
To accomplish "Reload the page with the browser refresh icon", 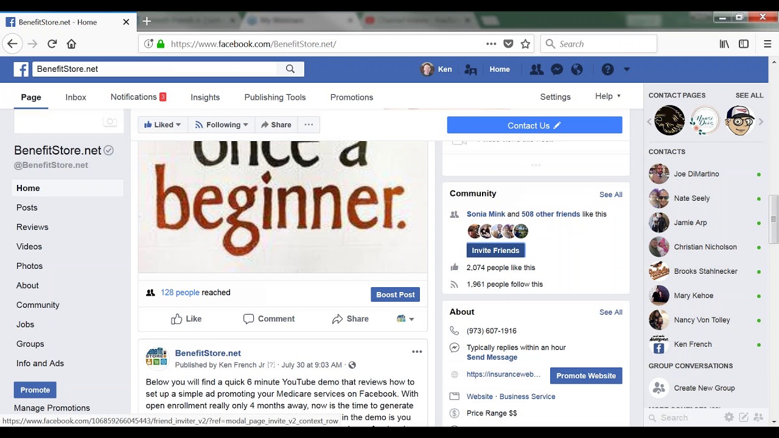I will [x=52, y=43].
